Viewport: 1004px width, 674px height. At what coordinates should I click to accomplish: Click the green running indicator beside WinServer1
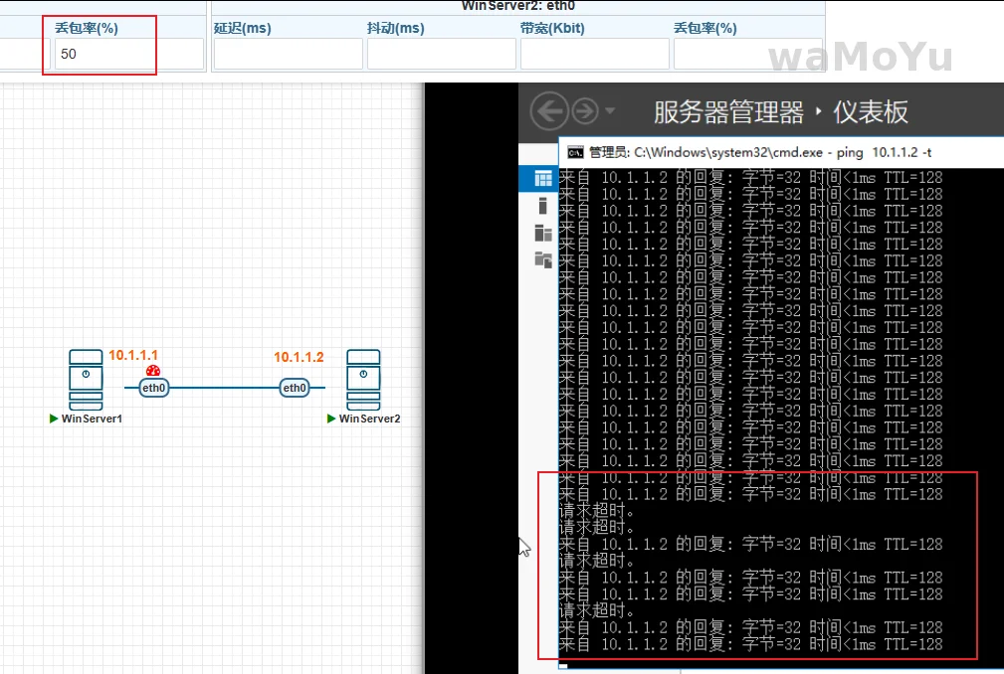pos(54,420)
